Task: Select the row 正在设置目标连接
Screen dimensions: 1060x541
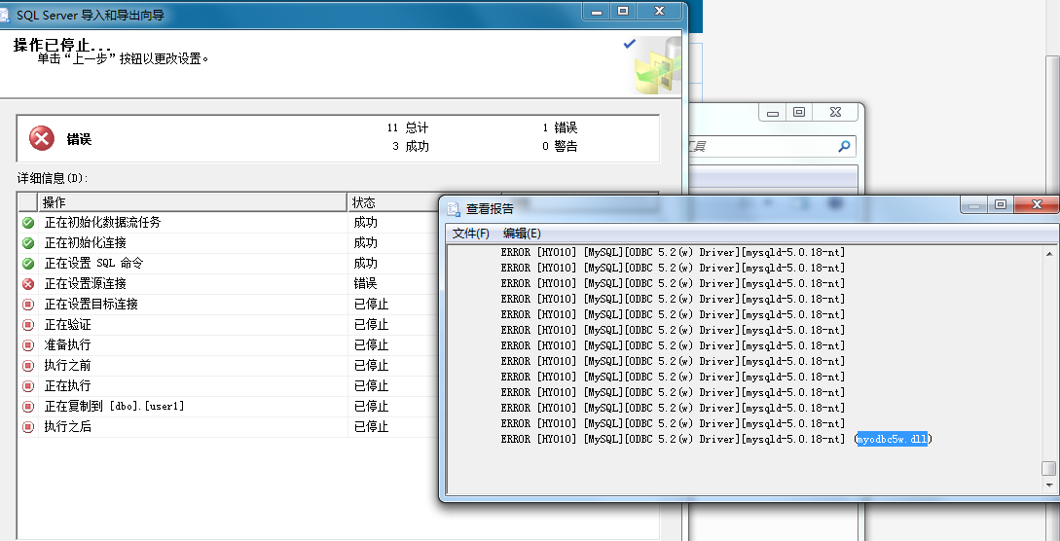Action: [x=229, y=305]
